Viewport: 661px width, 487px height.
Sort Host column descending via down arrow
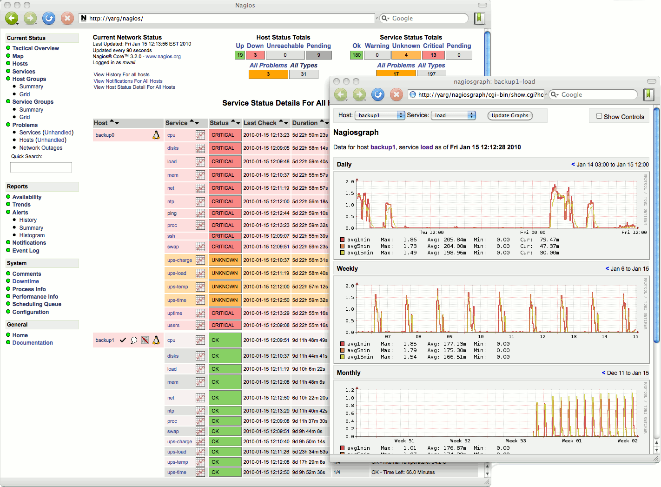click(x=117, y=123)
